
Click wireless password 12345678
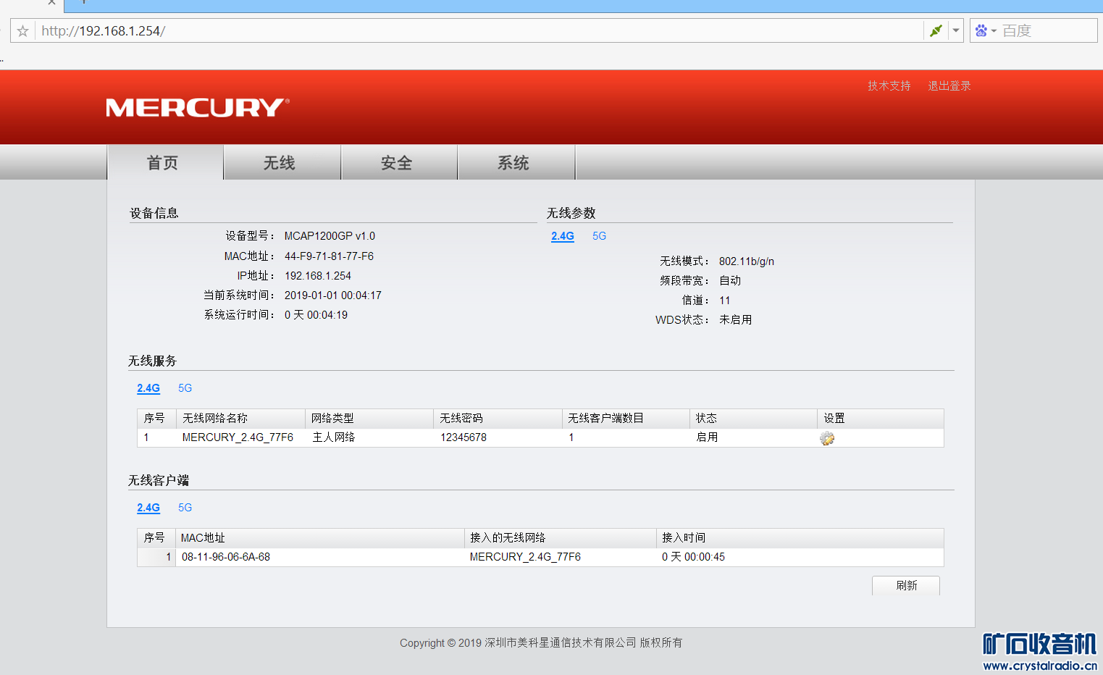464,437
